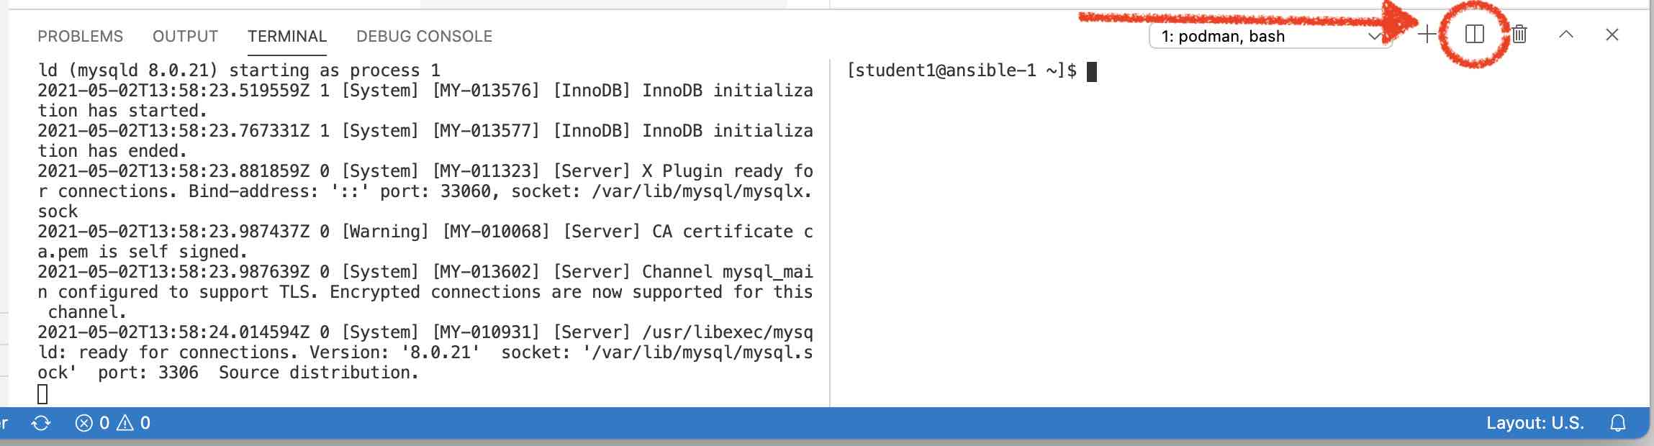
Task: Open the OUTPUT tab
Action: 185,36
